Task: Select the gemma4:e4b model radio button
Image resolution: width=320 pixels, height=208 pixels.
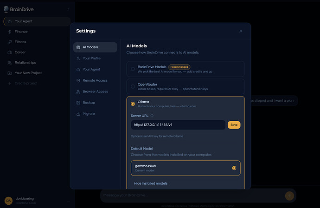Action: click(x=234, y=168)
